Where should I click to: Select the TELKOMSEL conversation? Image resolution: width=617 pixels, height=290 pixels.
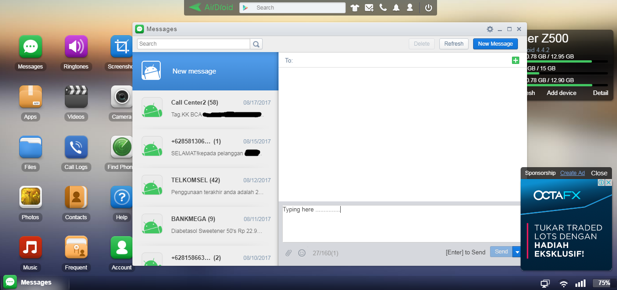pyautogui.click(x=205, y=186)
